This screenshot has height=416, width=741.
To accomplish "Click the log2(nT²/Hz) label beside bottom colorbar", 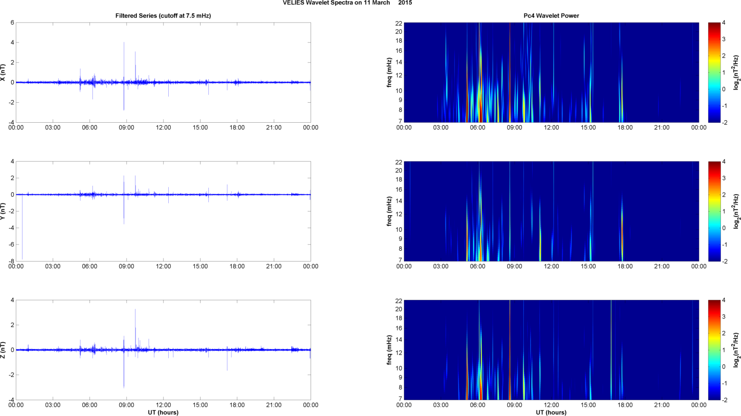I will click(x=736, y=350).
